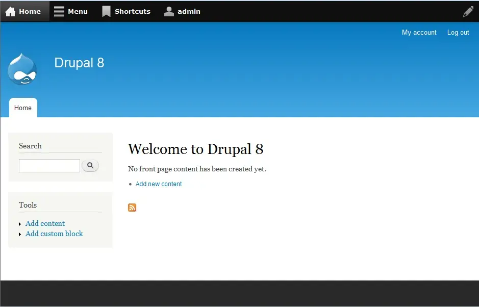Collapse the Tools sidebar section
Viewport: 479px width, 307px height.
(x=28, y=205)
